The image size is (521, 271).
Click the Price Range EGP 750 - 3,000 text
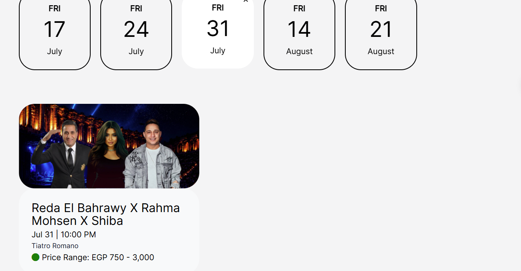pyautogui.click(x=98, y=257)
